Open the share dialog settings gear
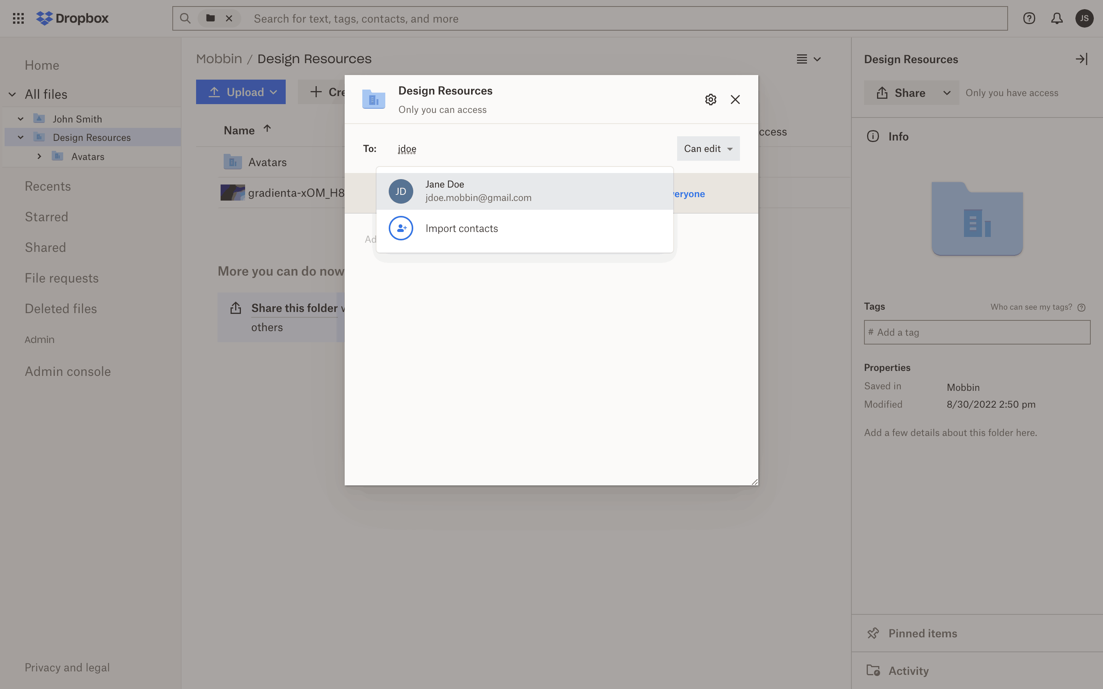This screenshot has height=689, width=1103. click(x=710, y=100)
